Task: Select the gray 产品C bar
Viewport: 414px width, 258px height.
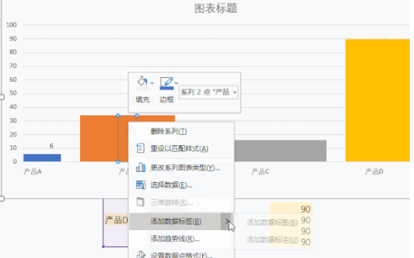Action: click(280, 151)
